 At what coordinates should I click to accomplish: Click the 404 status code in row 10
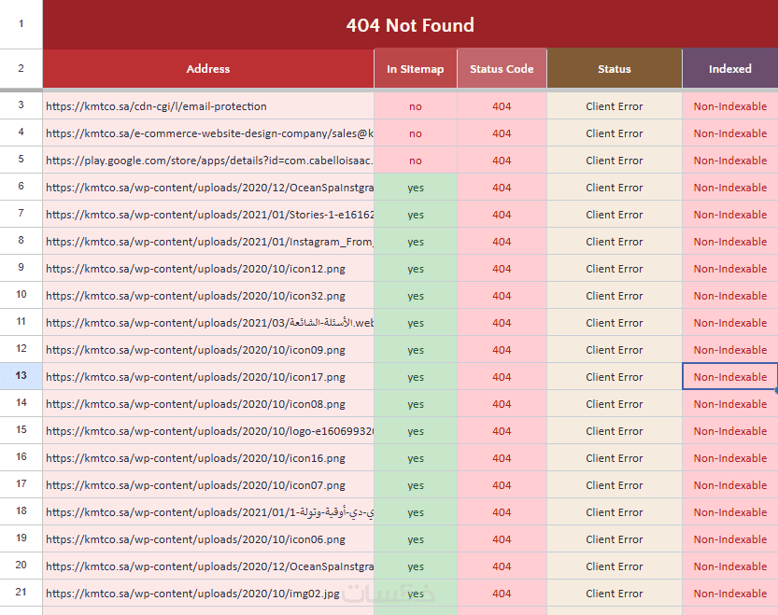(502, 296)
